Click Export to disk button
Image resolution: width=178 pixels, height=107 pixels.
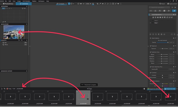[x=170, y=89]
